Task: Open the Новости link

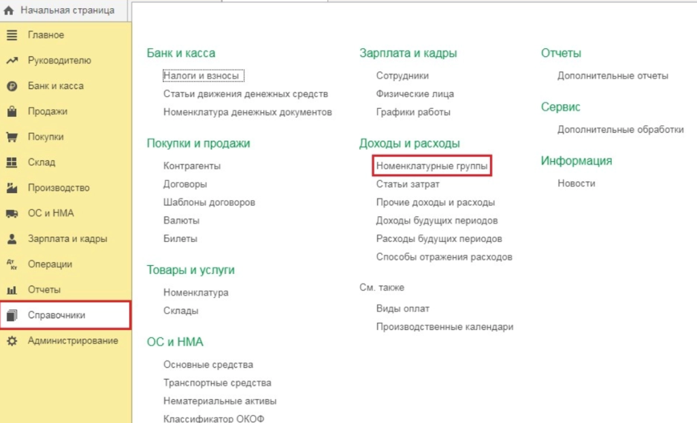Action: coord(577,183)
